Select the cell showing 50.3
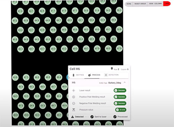 (x=37, y=115)
